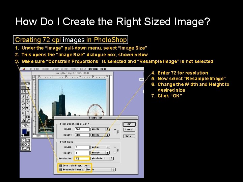Click the swap foreground/background colors arrow

(28, 129)
